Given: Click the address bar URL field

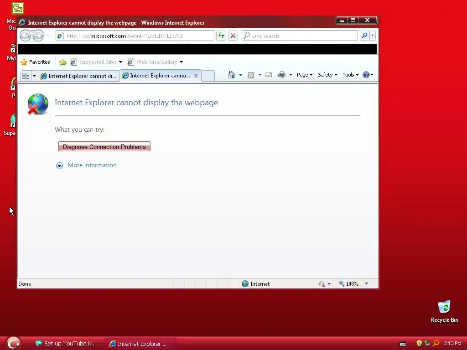Looking at the screenshot, I should (x=135, y=36).
